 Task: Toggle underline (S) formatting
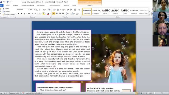(25, 13)
